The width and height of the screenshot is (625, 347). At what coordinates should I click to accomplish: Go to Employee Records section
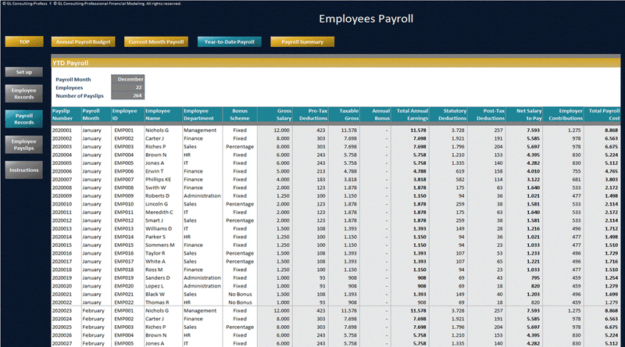pos(24,94)
